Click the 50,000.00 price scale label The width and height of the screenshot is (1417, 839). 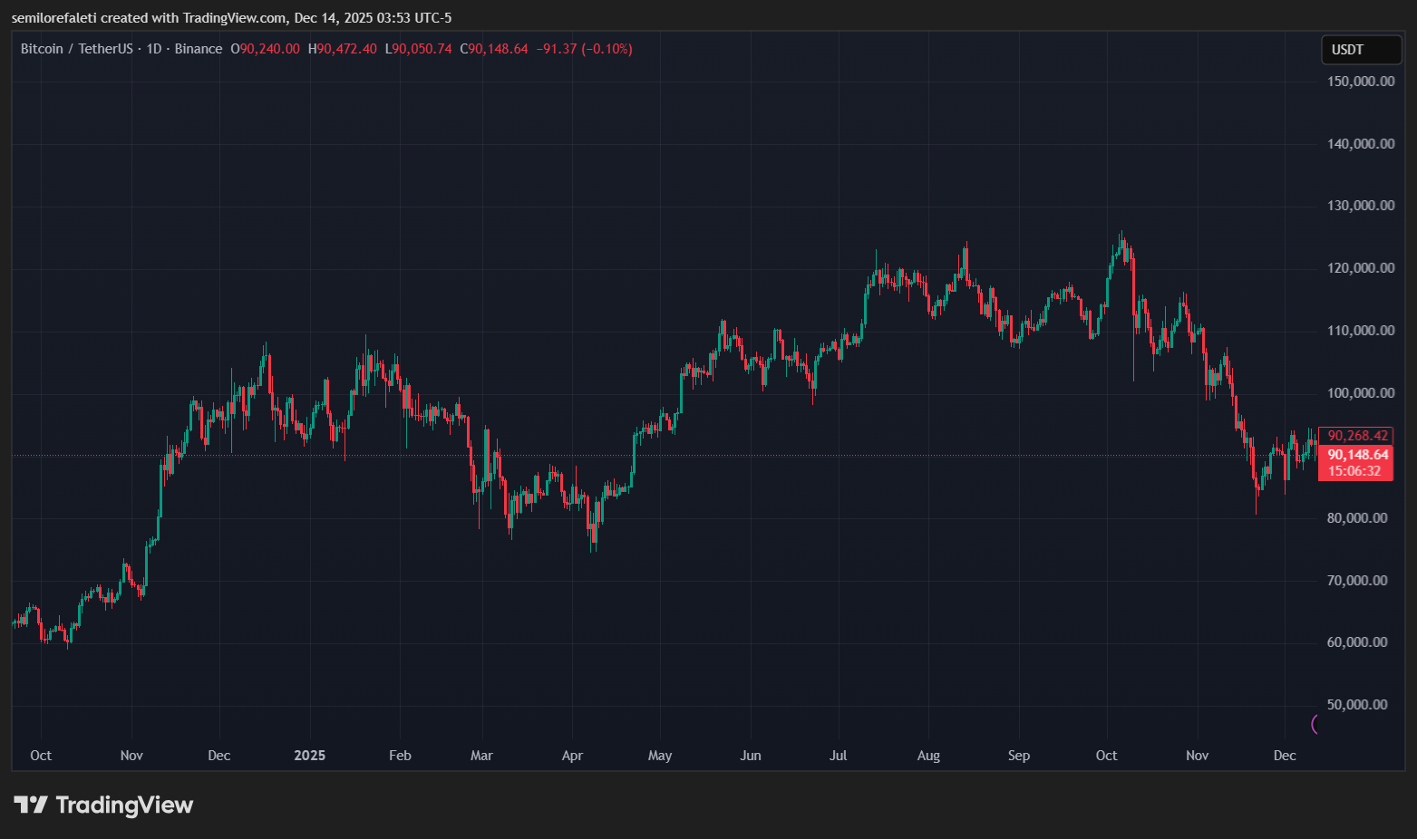[x=1358, y=704]
